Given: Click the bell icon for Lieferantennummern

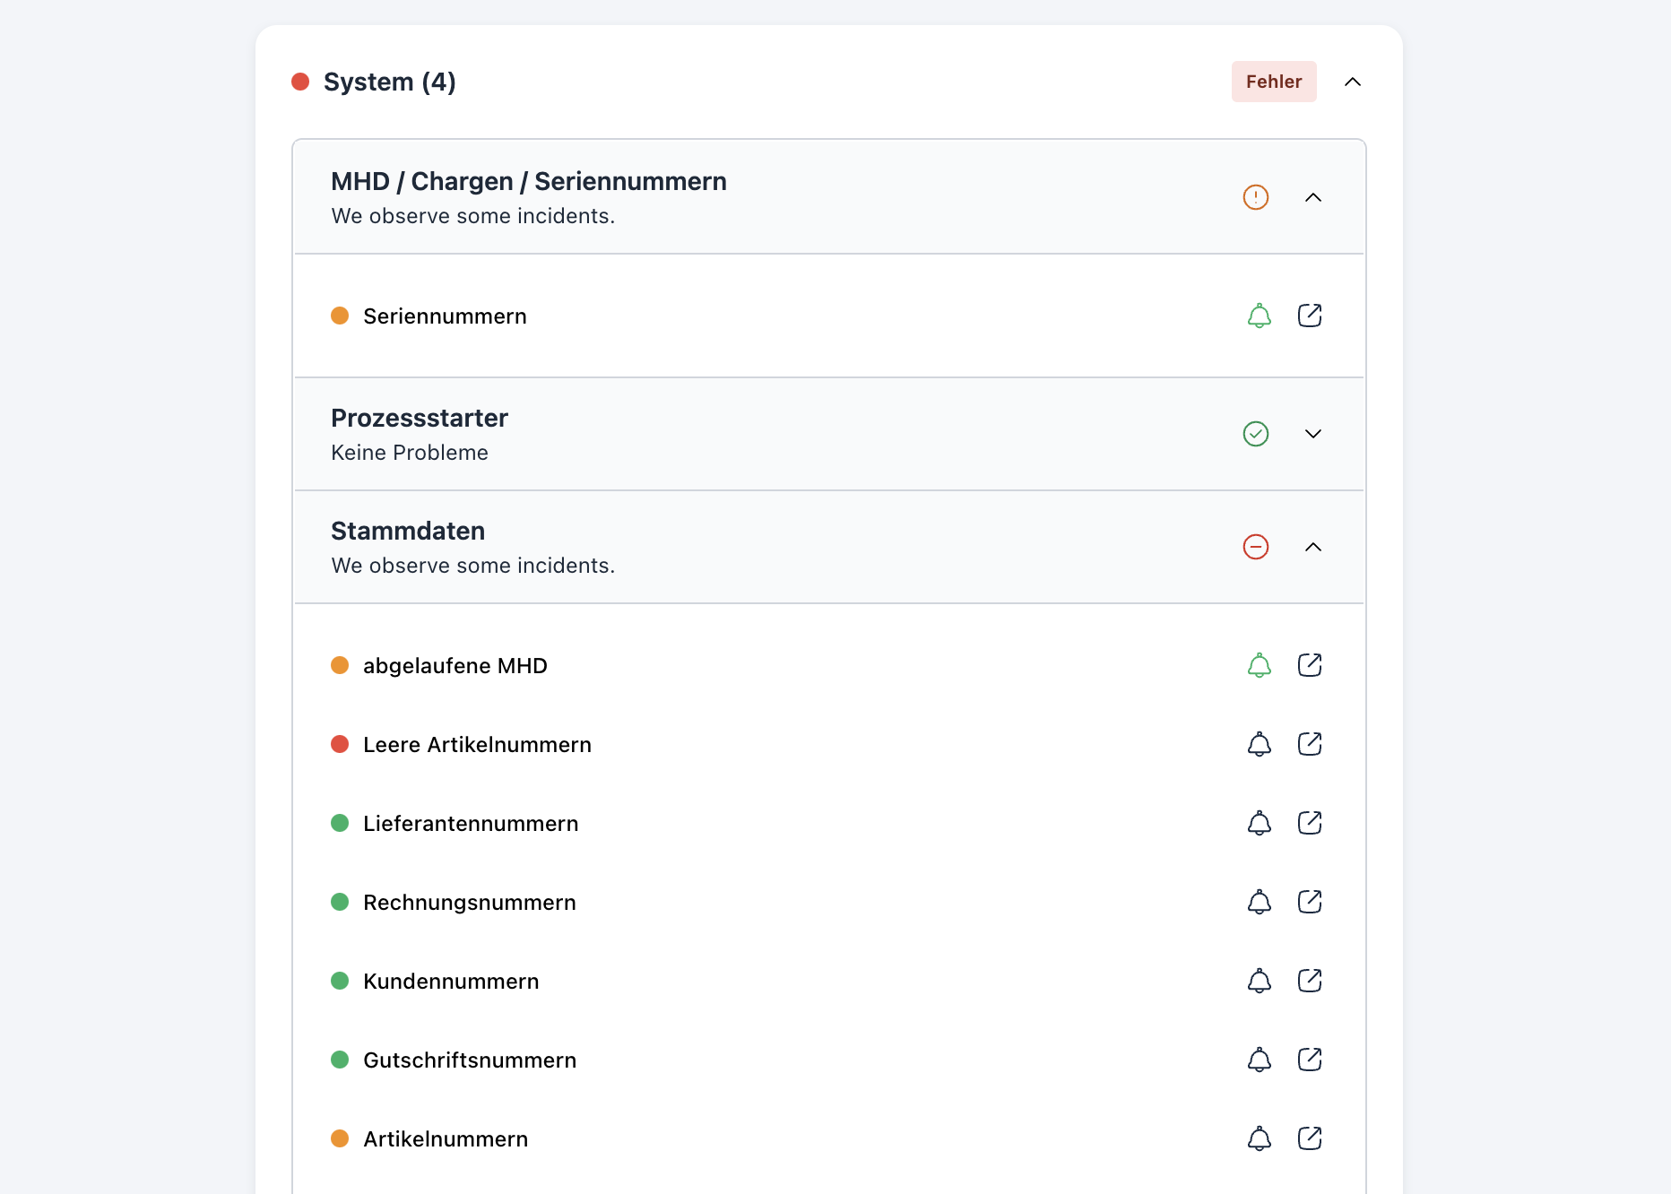Looking at the screenshot, I should pos(1259,823).
